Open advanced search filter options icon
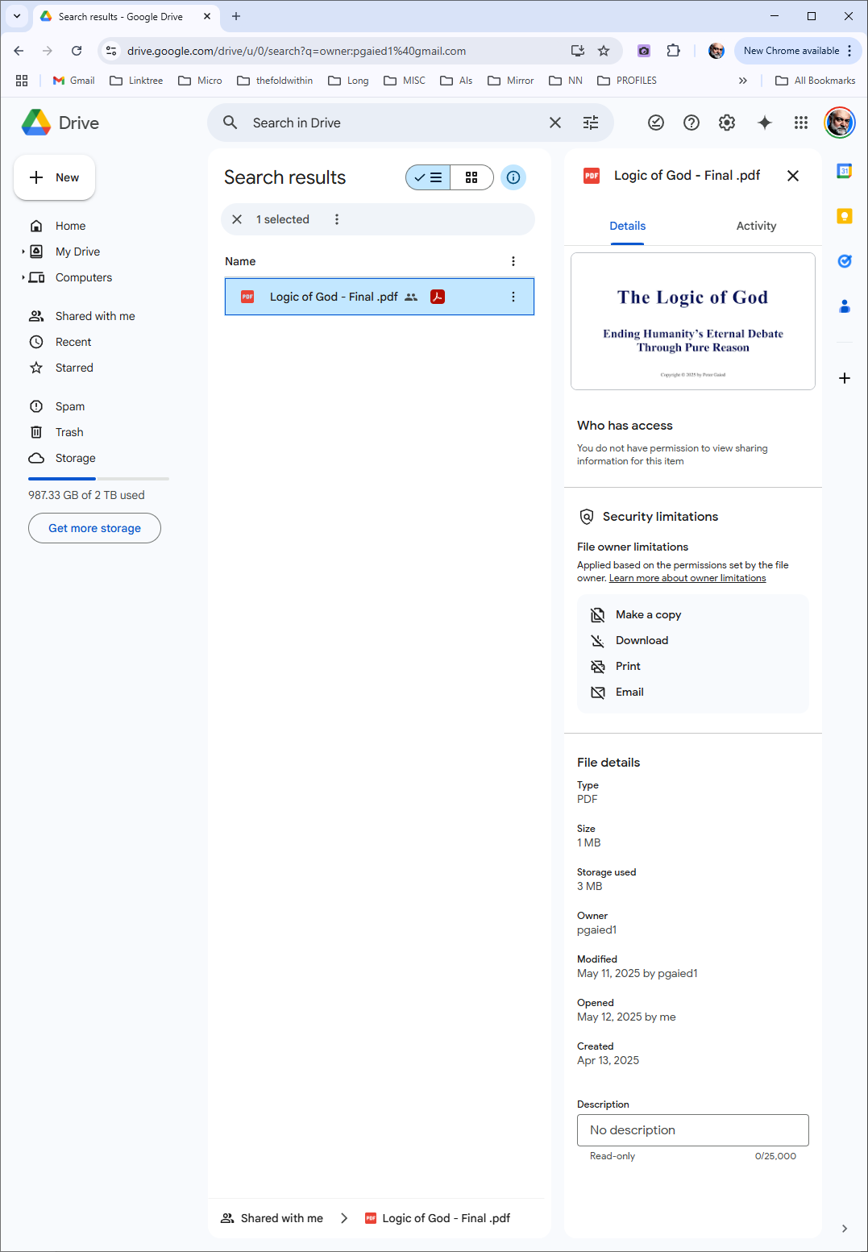This screenshot has width=868, height=1252. (x=591, y=123)
